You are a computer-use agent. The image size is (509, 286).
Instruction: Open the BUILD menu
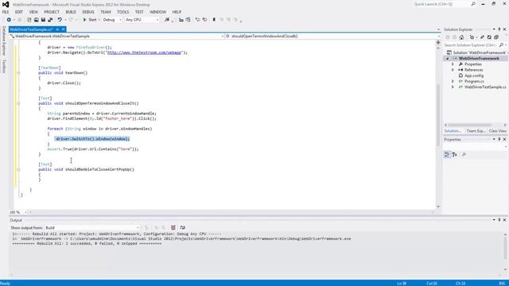click(x=71, y=12)
